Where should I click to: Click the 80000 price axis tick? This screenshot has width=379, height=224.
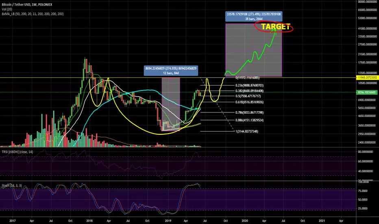367,2
